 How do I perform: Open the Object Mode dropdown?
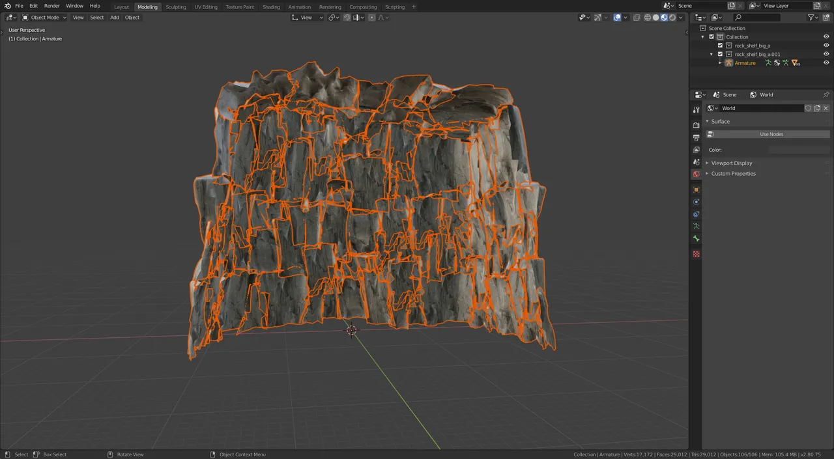coord(44,18)
